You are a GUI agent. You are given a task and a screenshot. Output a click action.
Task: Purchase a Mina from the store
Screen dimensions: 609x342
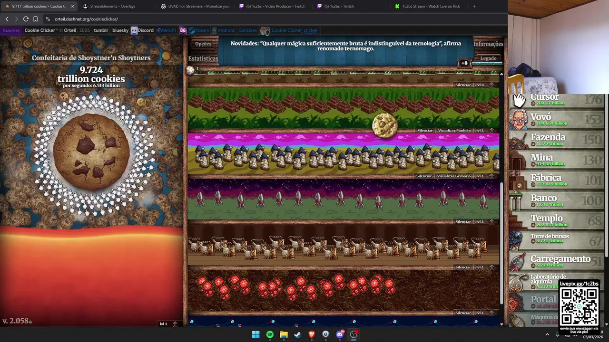tap(557, 160)
